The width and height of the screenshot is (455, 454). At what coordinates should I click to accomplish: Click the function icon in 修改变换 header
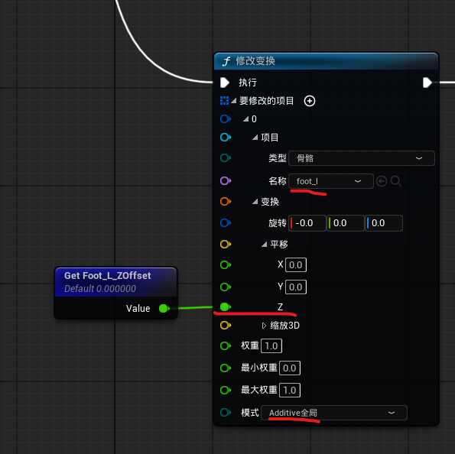pyautogui.click(x=226, y=61)
